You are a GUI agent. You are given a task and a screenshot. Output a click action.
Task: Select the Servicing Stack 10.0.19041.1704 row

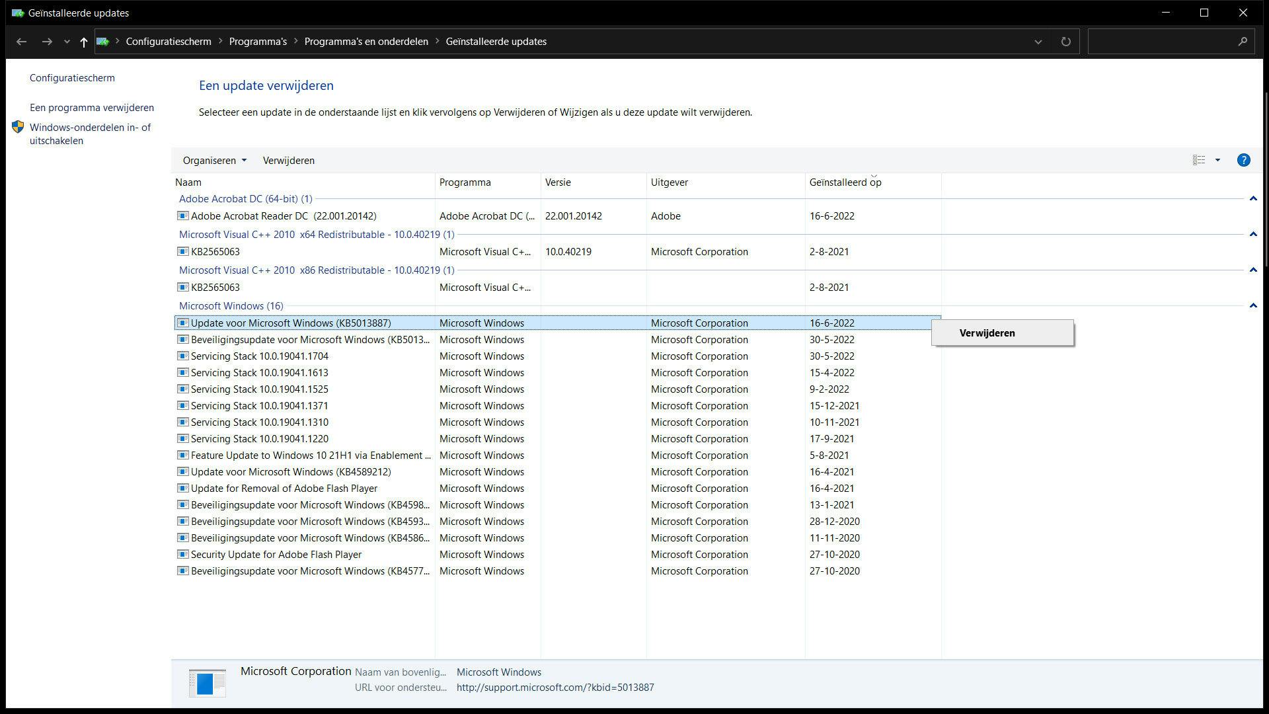[x=259, y=356]
